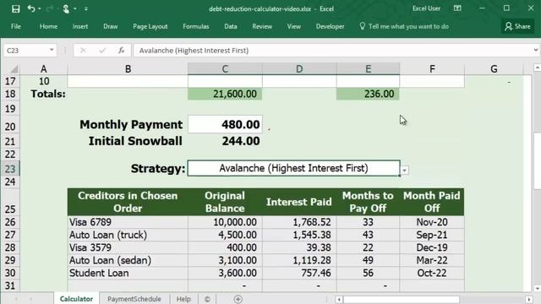Click the Save icon in quick access toolbar

pyautogui.click(x=15, y=8)
